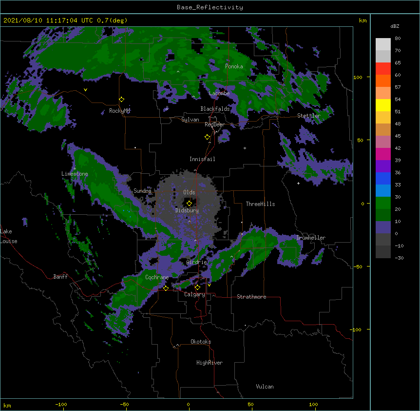Pick the yellow 54-51 dBZ legend swatch
This screenshot has width=420, height=411.
point(383,105)
